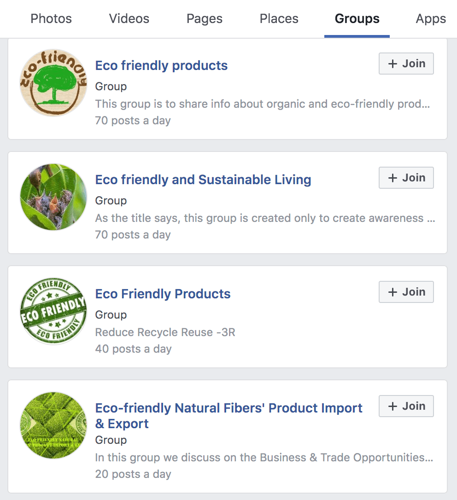Join the 'Reduce Recycle Reuse' Eco Friendly Products group

click(406, 292)
